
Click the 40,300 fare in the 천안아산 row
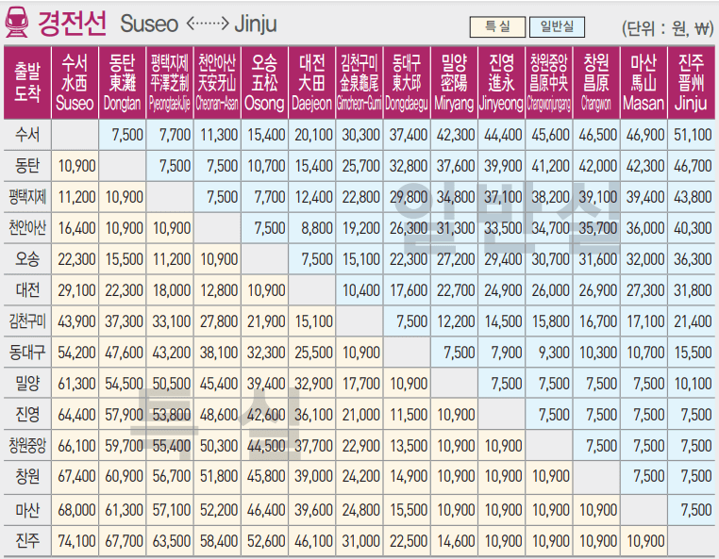pos(693,228)
